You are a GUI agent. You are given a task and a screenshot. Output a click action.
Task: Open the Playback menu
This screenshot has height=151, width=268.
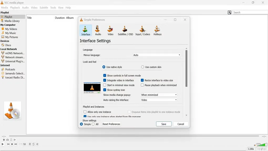[15, 8]
